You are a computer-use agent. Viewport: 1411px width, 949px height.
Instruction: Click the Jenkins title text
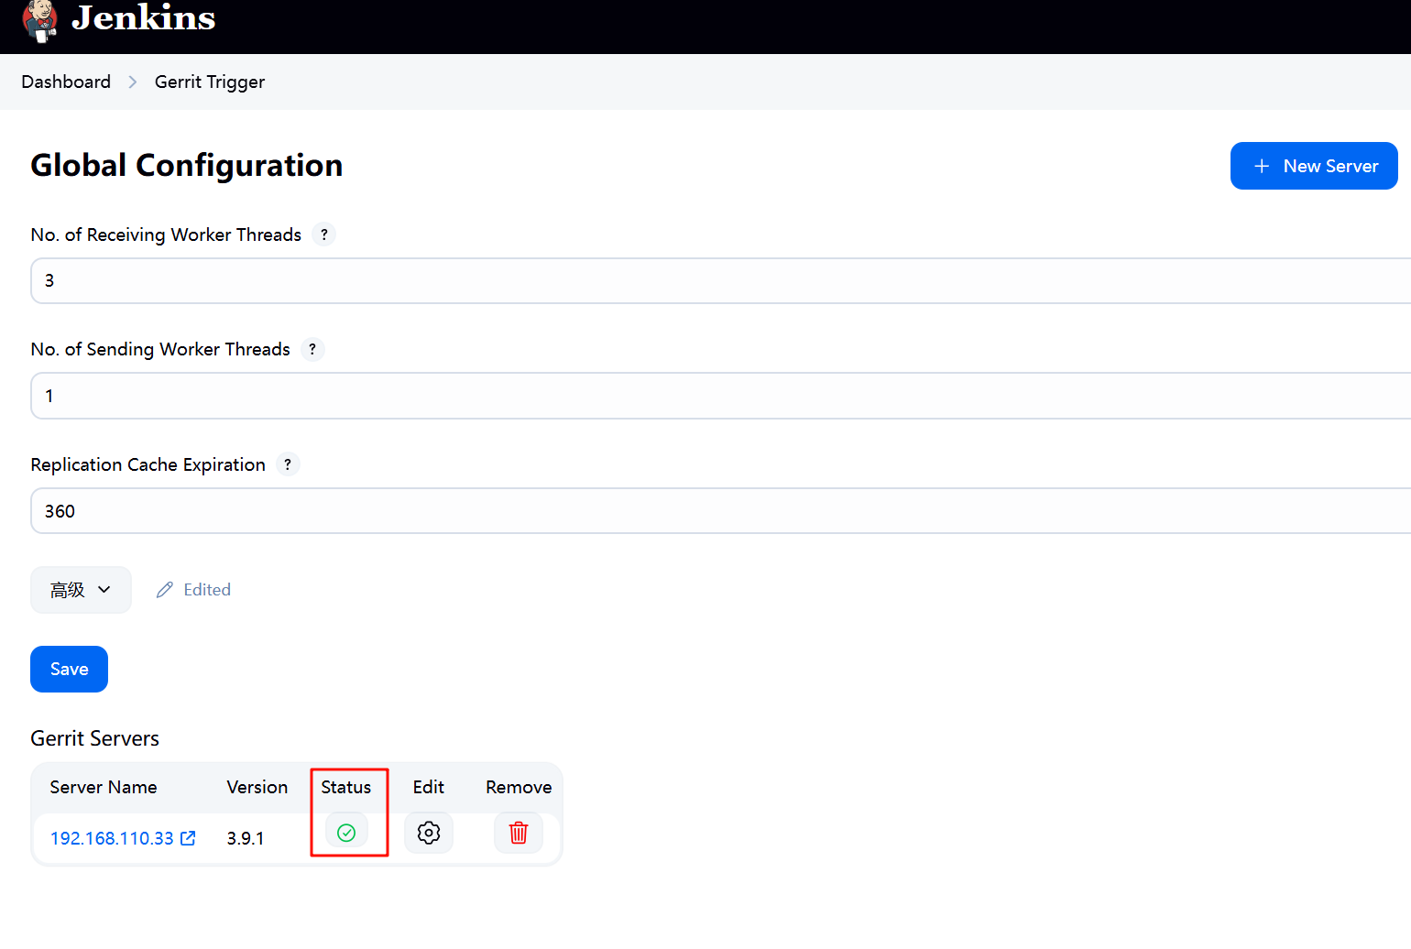coord(144,17)
